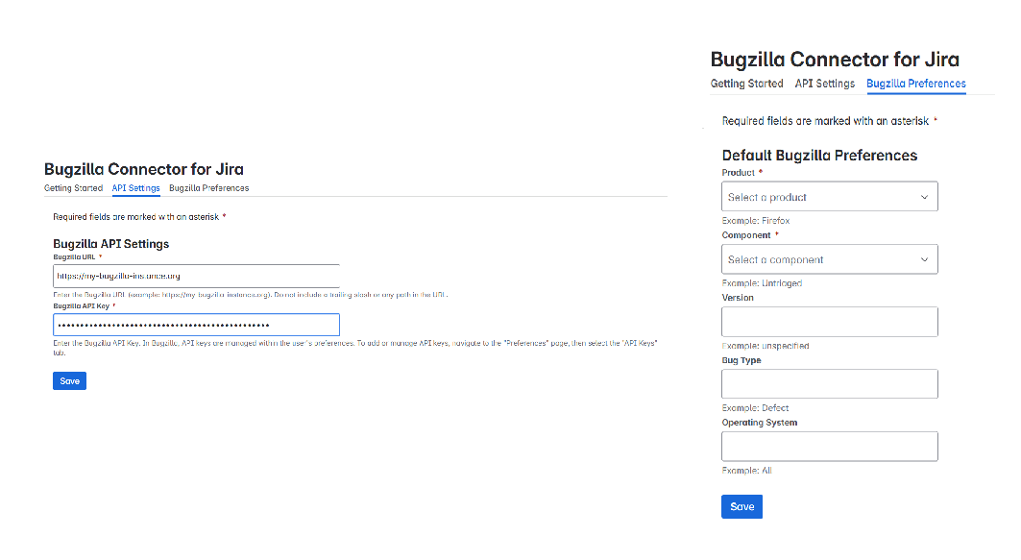
Task: Click the 'Default Bugzilla Preferences' heading
Action: click(x=820, y=155)
